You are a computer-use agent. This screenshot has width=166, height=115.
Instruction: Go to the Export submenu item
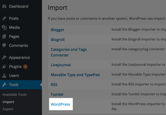[x=8, y=109]
